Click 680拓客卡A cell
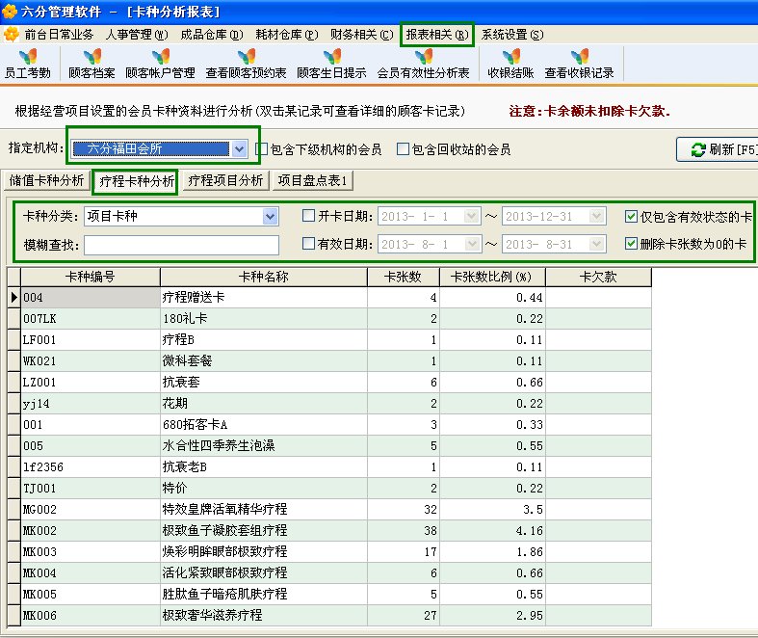Viewport: 758px width, 638px height. (264, 425)
